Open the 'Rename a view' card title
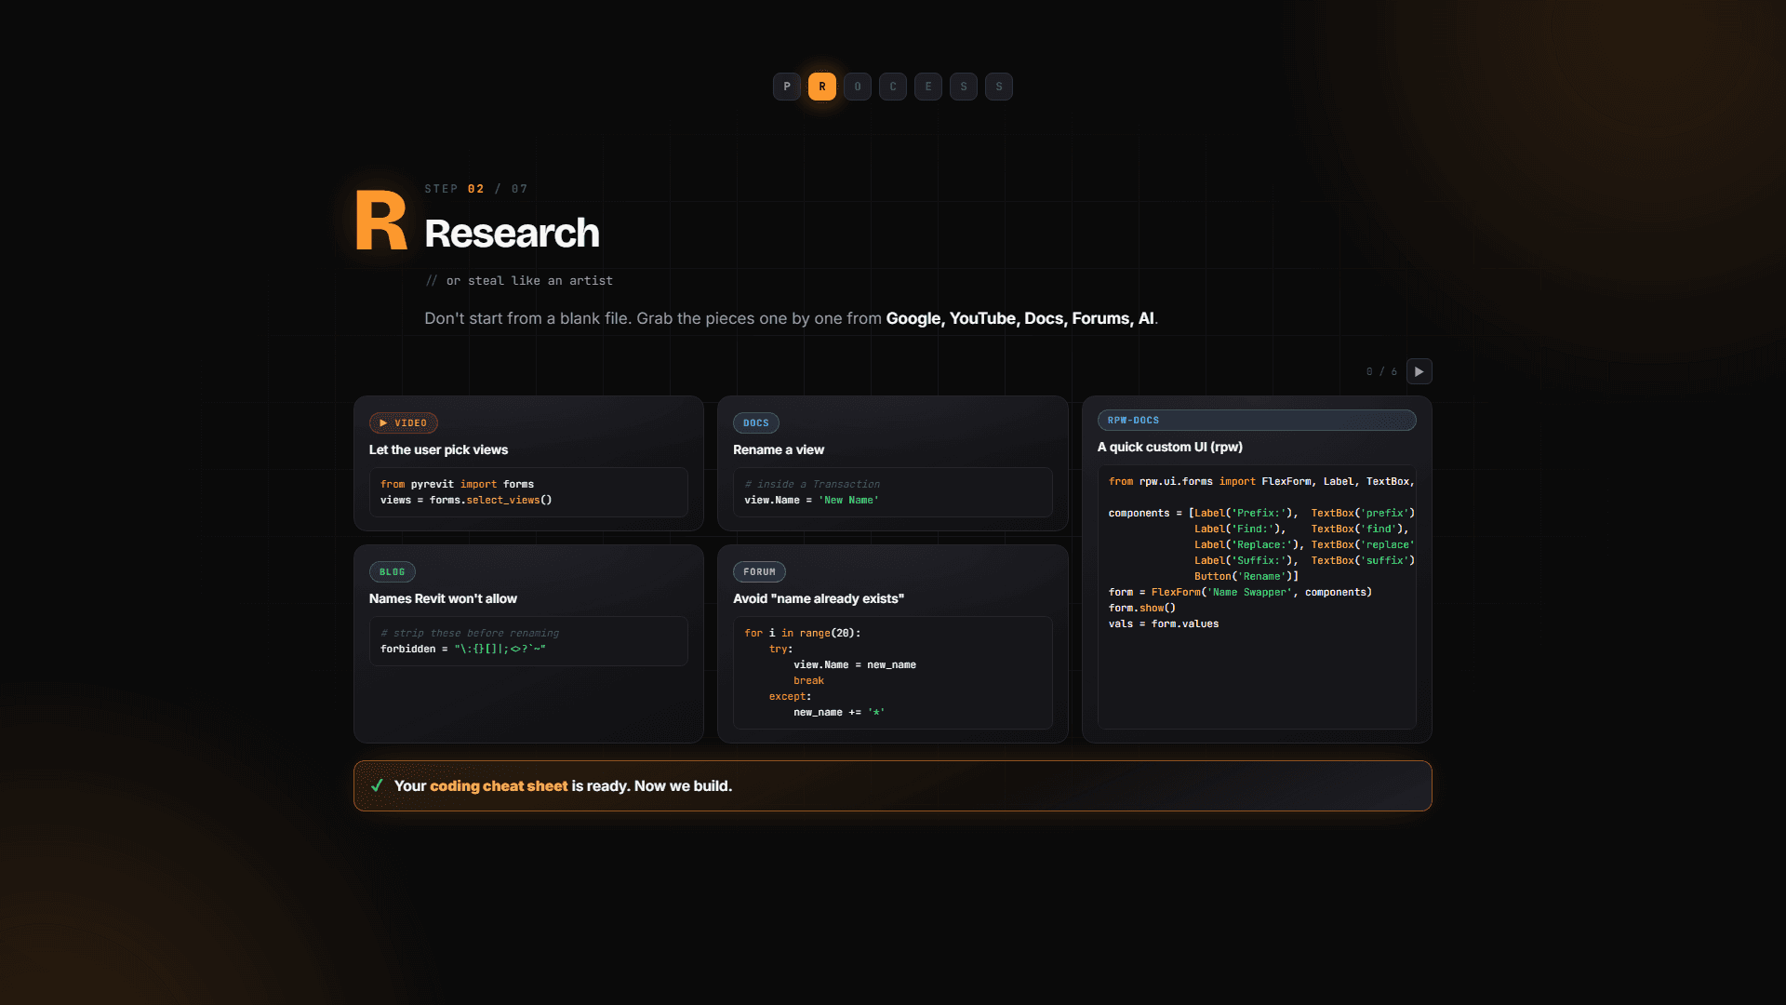Screen dimensions: 1786x1005 point(779,449)
